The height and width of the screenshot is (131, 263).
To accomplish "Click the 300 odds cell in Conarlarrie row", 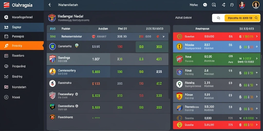I will (159, 47).
